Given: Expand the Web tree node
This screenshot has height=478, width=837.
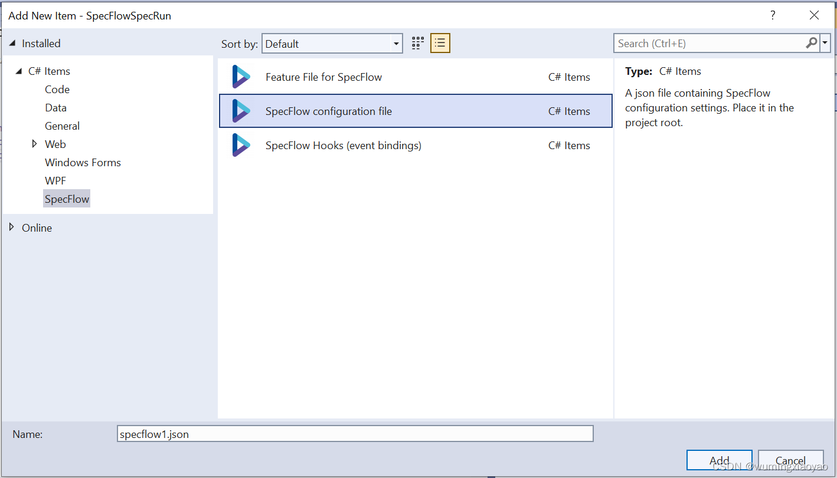Looking at the screenshot, I should pyautogui.click(x=35, y=144).
